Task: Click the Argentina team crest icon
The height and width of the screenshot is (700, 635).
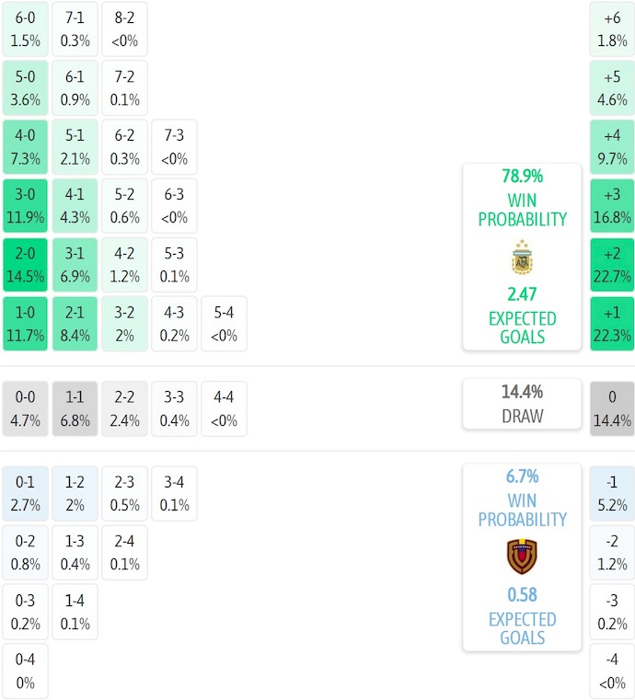Action: click(x=522, y=258)
